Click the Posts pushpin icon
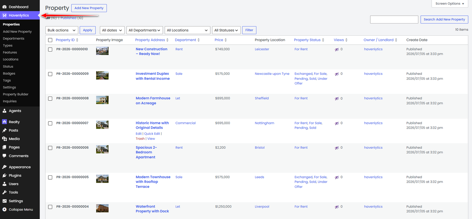472x219 pixels. point(4,130)
